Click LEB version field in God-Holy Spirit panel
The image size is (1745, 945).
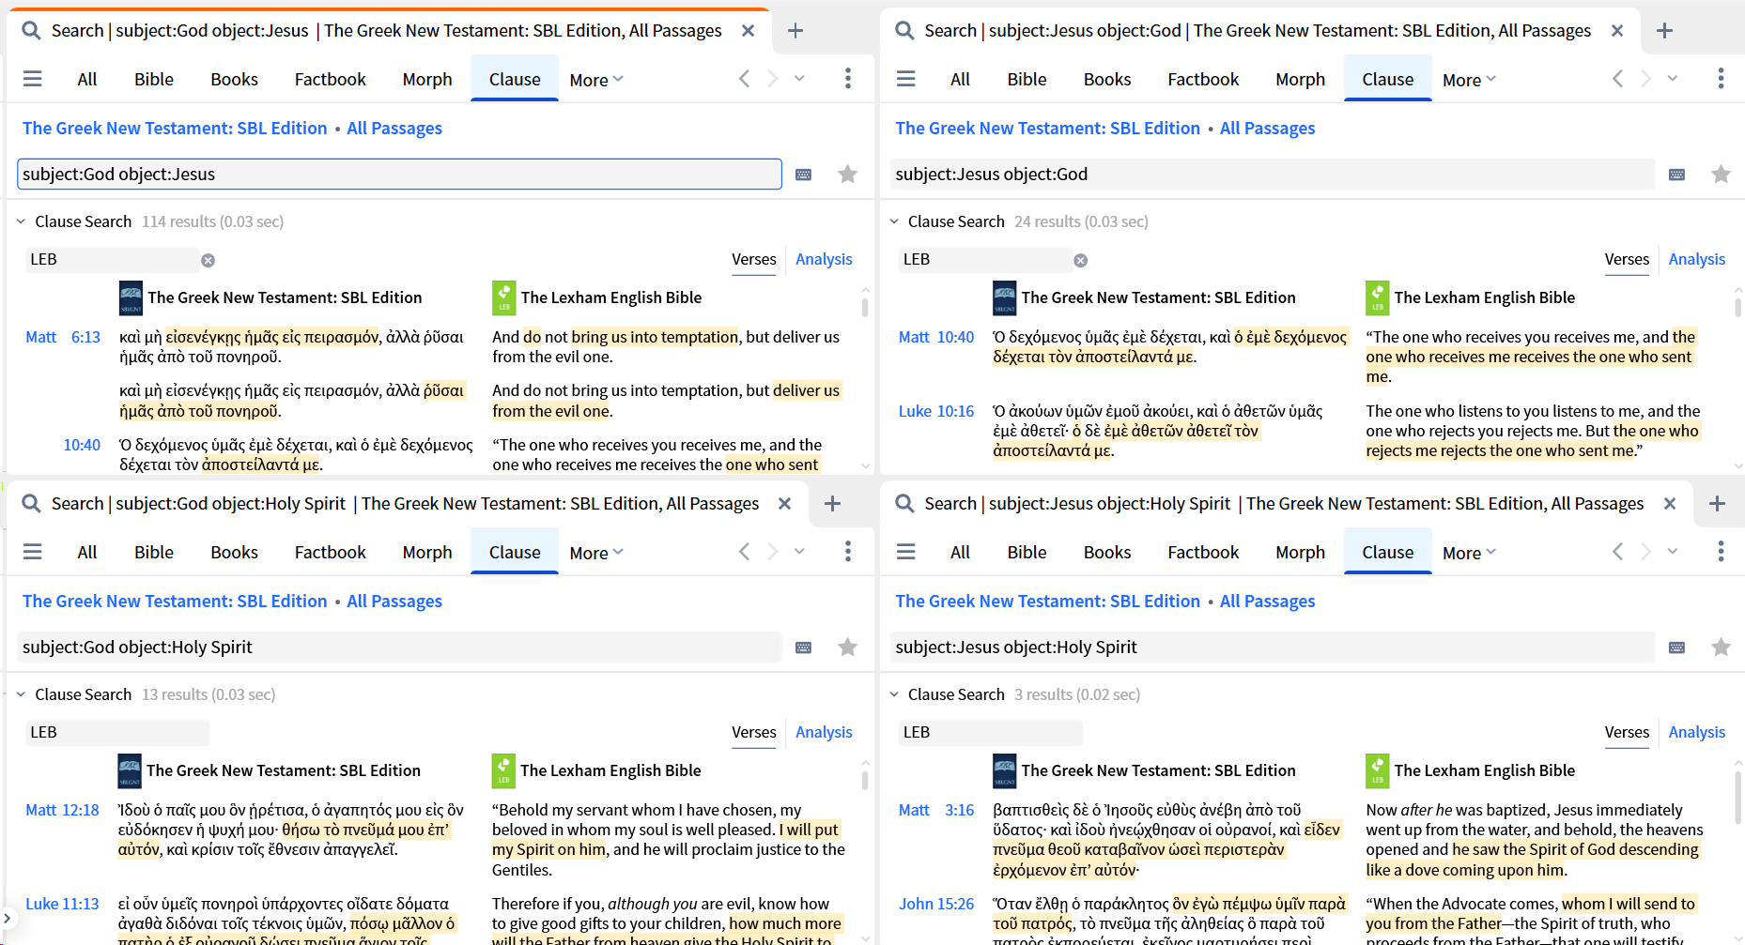tap(117, 733)
